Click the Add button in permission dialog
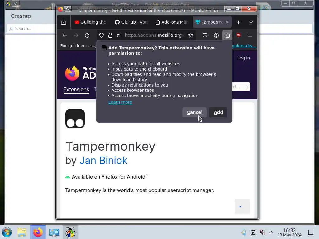 [x=218, y=112]
